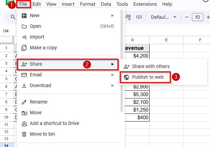Select Share with others option
This screenshot has width=210, height=147.
pos(151,66)
